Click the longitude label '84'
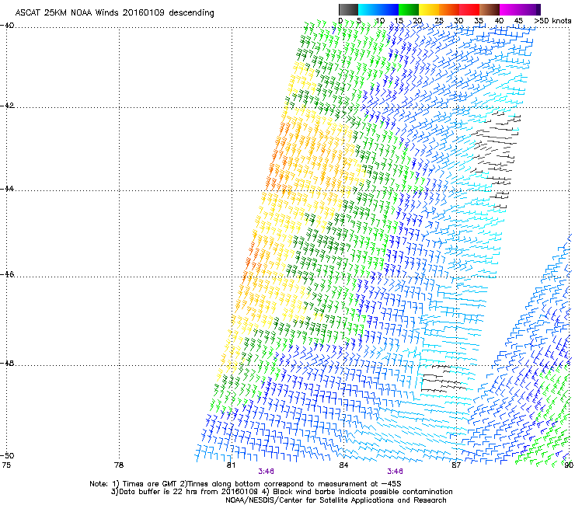Screen dimensions: 575x505 pos(343,465)
